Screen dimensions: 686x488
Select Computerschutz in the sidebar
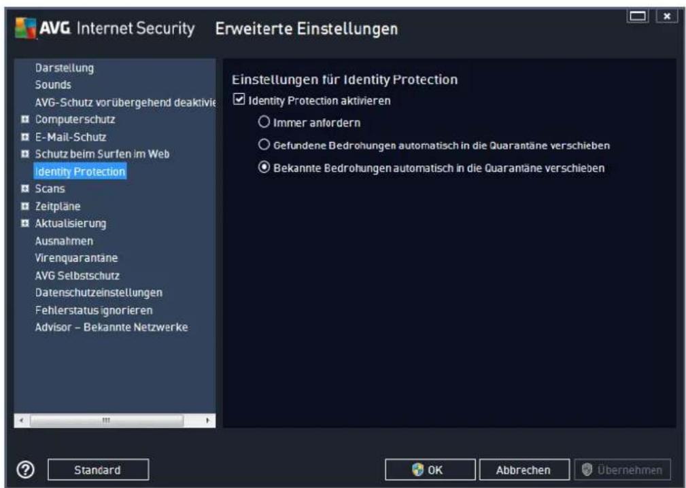point(75,120)
